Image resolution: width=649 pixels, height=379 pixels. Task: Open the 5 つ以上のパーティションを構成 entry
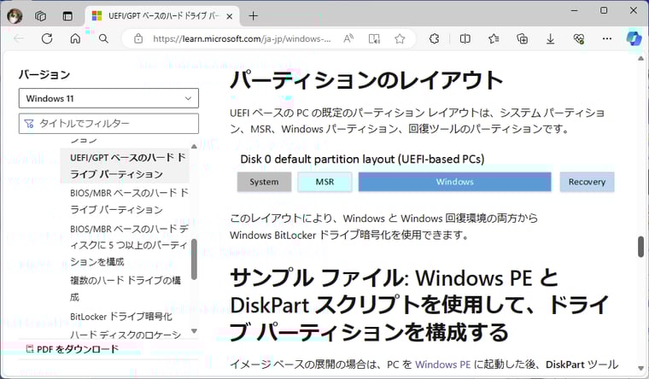129,245
